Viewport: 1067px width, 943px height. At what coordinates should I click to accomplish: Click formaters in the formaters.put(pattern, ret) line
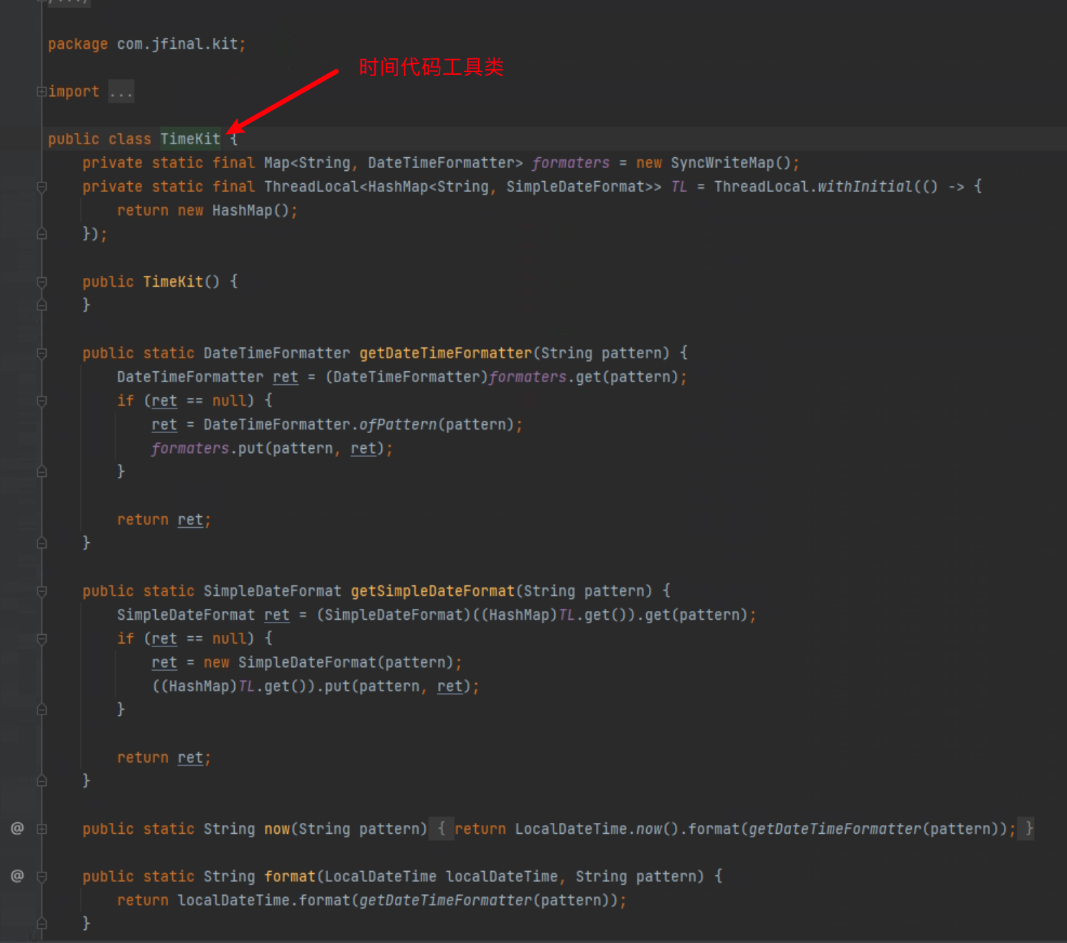190,448
